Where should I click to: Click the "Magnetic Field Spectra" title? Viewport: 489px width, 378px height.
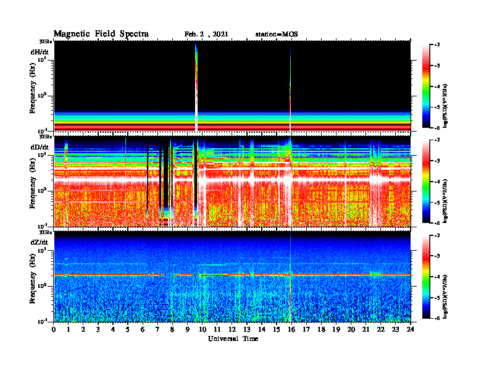pos(101,34)
